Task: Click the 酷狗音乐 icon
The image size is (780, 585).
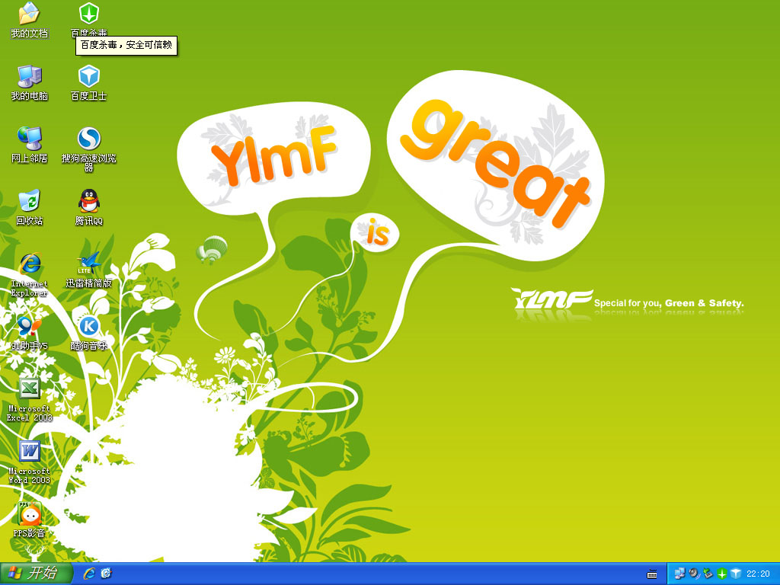Action: 89,326
